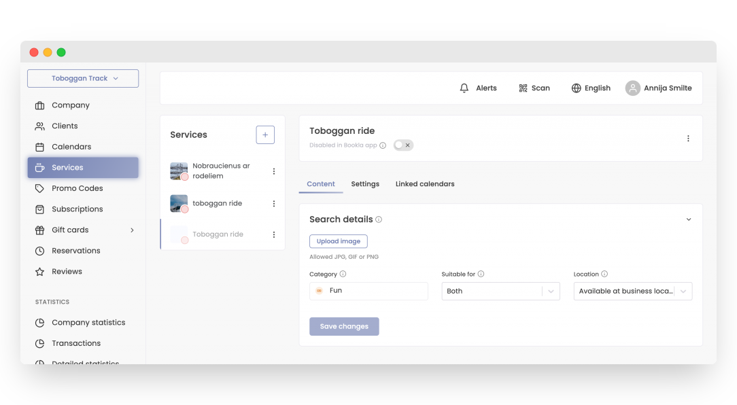
Task: Open the Fun category emoji picker
Action: coord(319,290)
